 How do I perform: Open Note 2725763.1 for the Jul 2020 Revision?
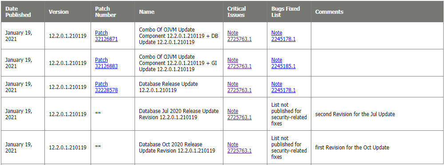pyautogui.click(x=239, y=114)
